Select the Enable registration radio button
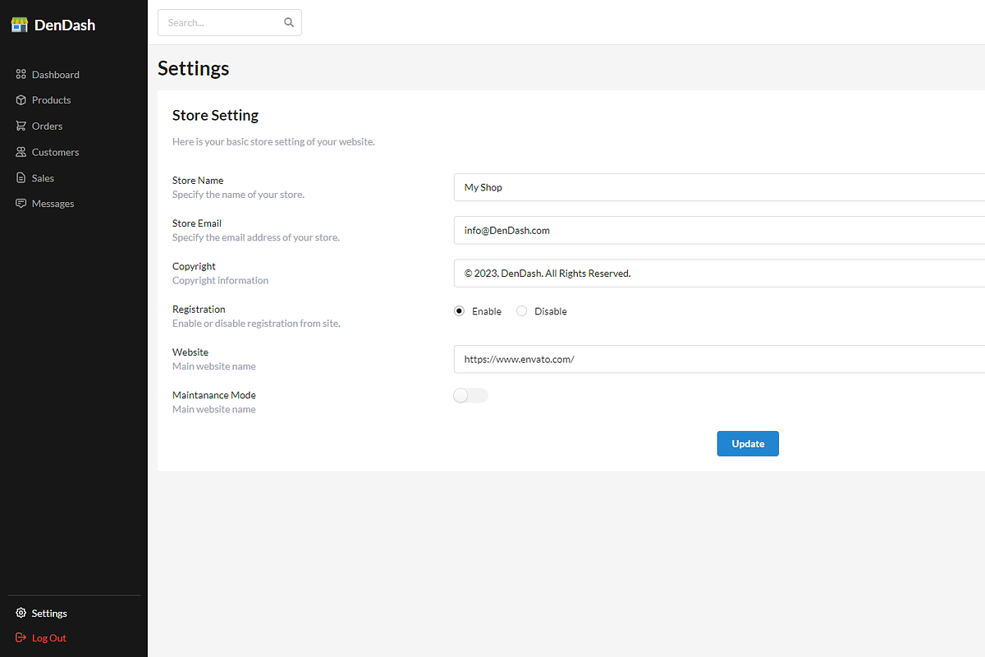 coord(460,311)
